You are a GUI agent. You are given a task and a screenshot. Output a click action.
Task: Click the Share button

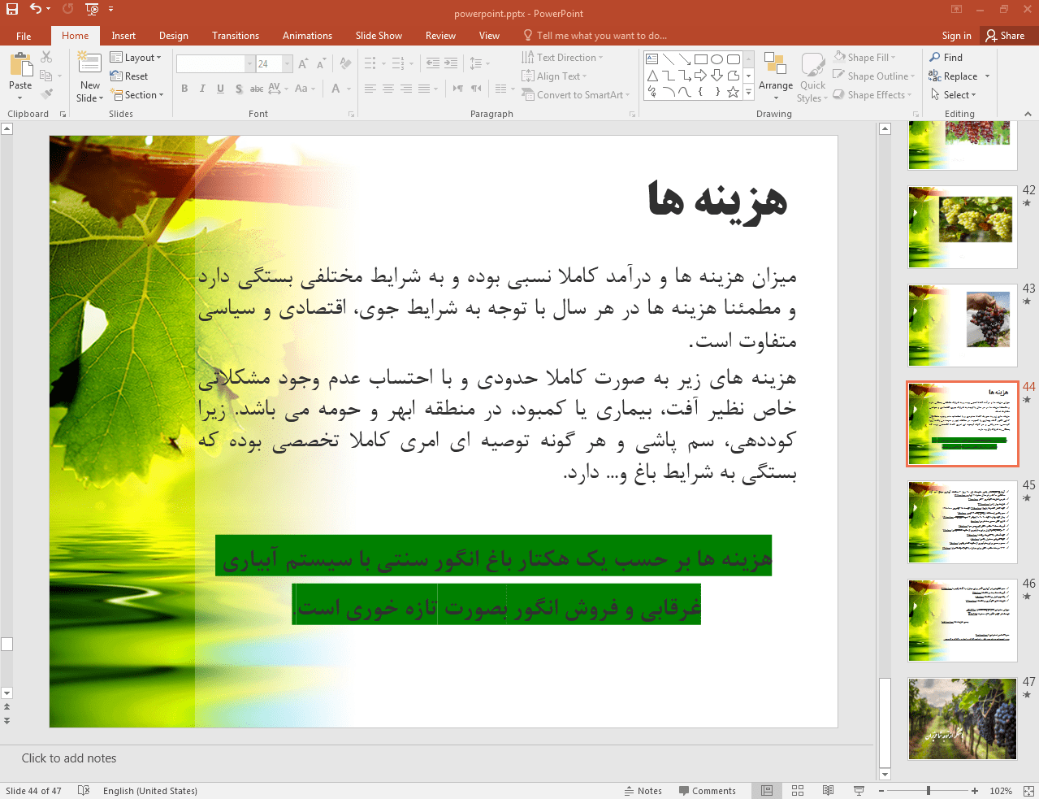click(x=1005, y=36)
